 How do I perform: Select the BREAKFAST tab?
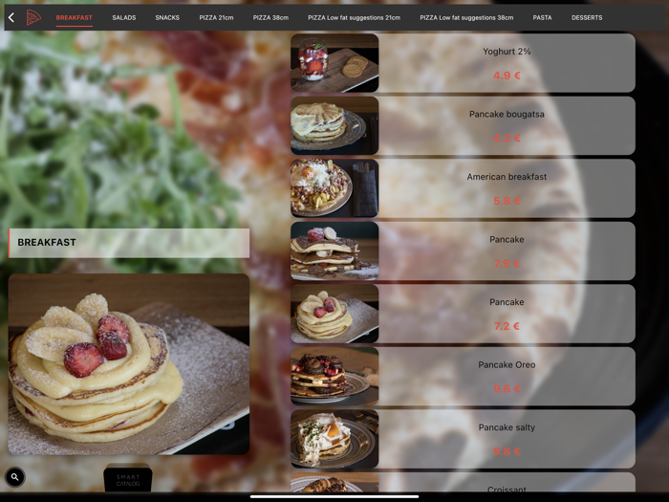[x=75, y=17]
